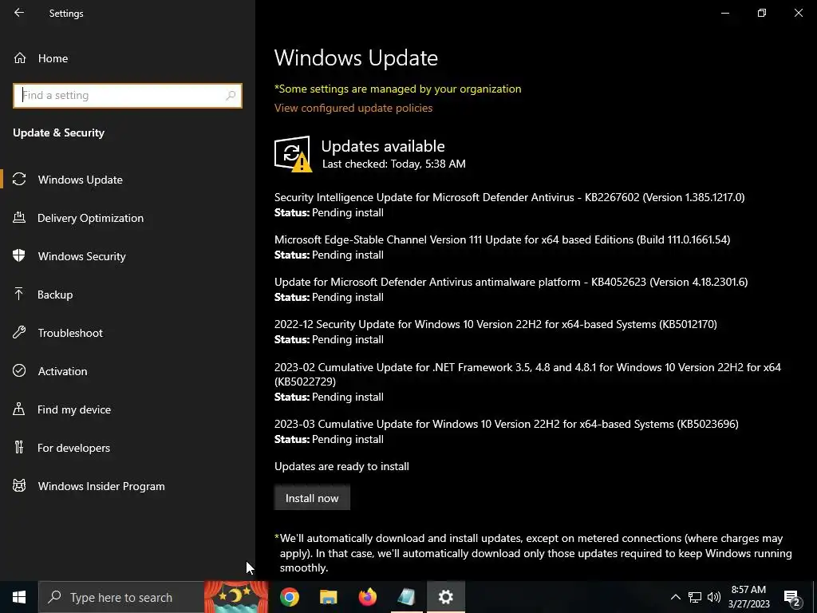
Task: Click the Windows Update page heading
Action: (x=356, y=57)
